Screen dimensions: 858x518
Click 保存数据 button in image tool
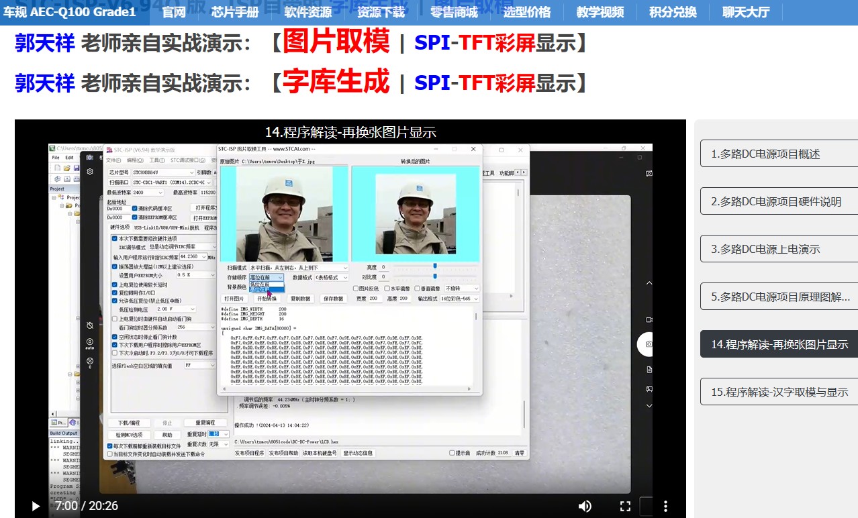(333, 299)
